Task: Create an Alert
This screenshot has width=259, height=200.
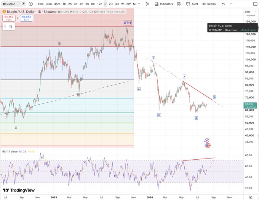Action: [192, 4]
